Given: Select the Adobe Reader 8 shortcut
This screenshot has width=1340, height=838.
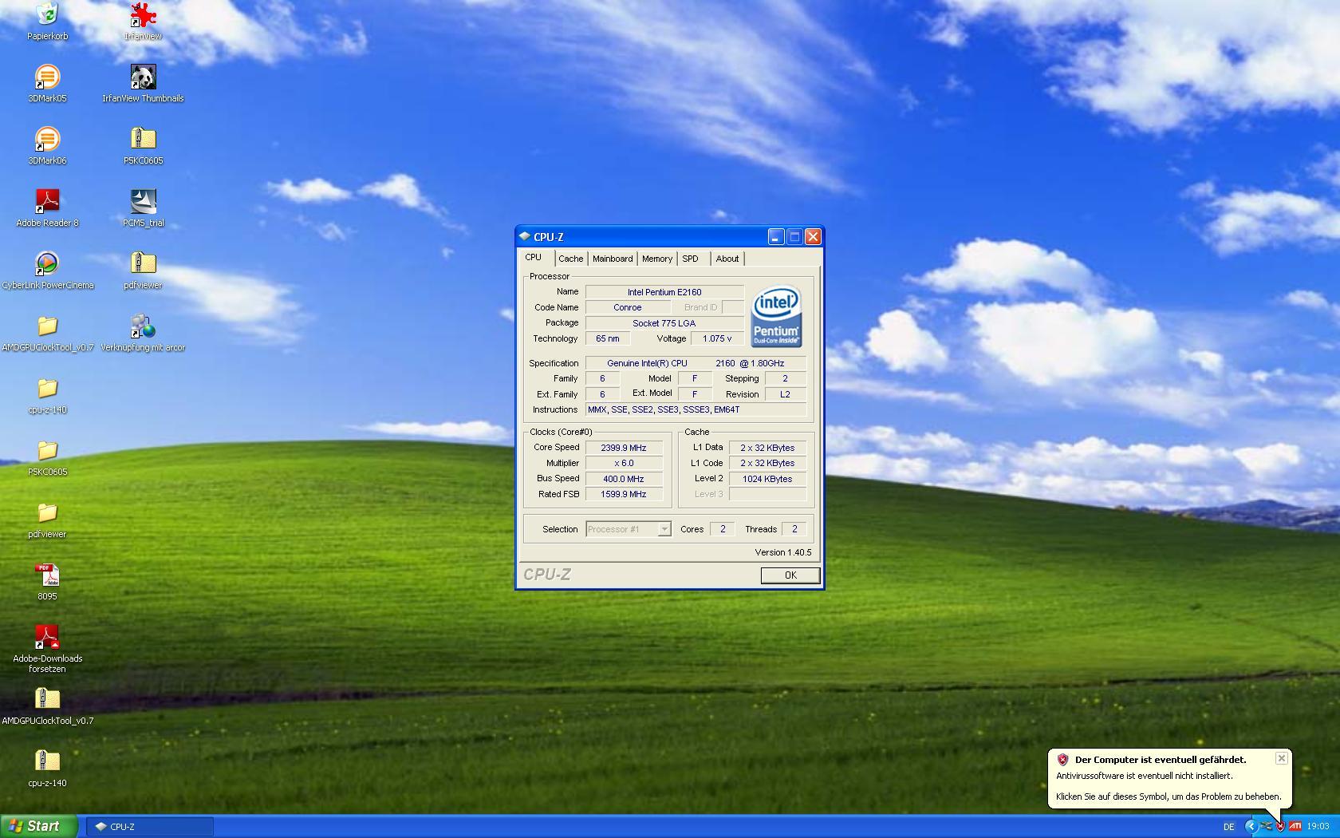Looking at the screenshot, I should 47,208.
